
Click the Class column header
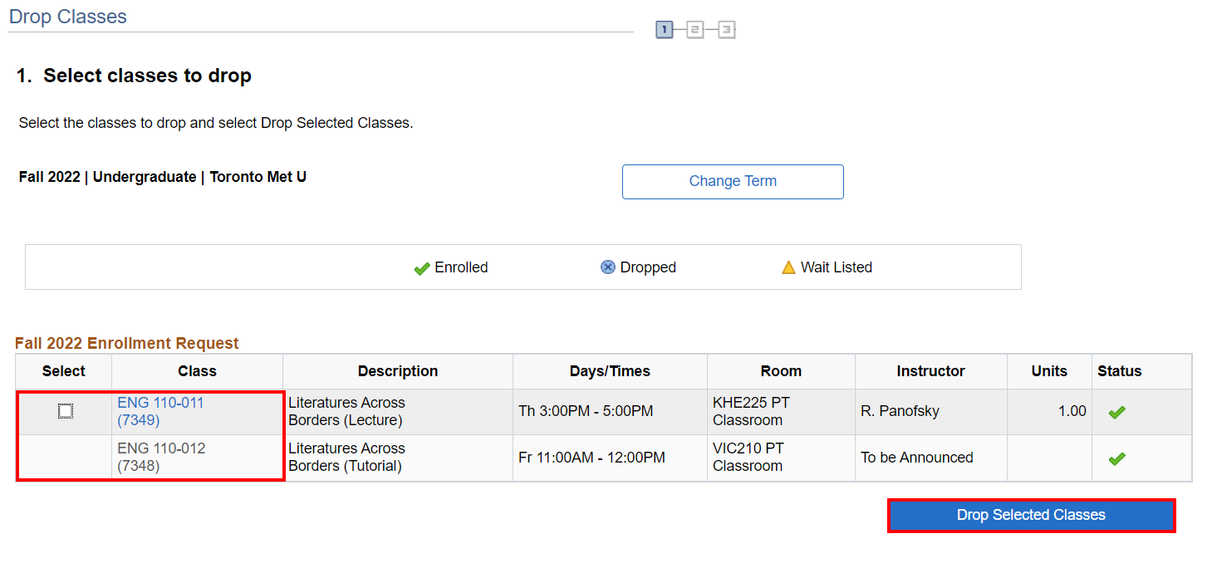(x=197, y=371)
